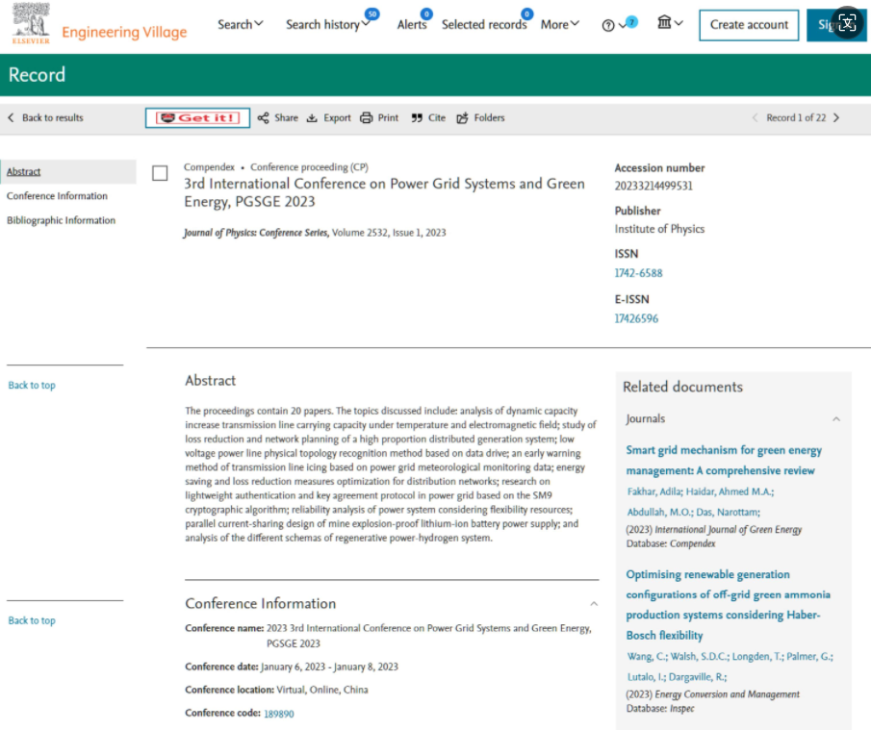The width and height of the screenshot is (871, 730).
Task: Open author Palmer, G. link
Action: coord(810,657)
